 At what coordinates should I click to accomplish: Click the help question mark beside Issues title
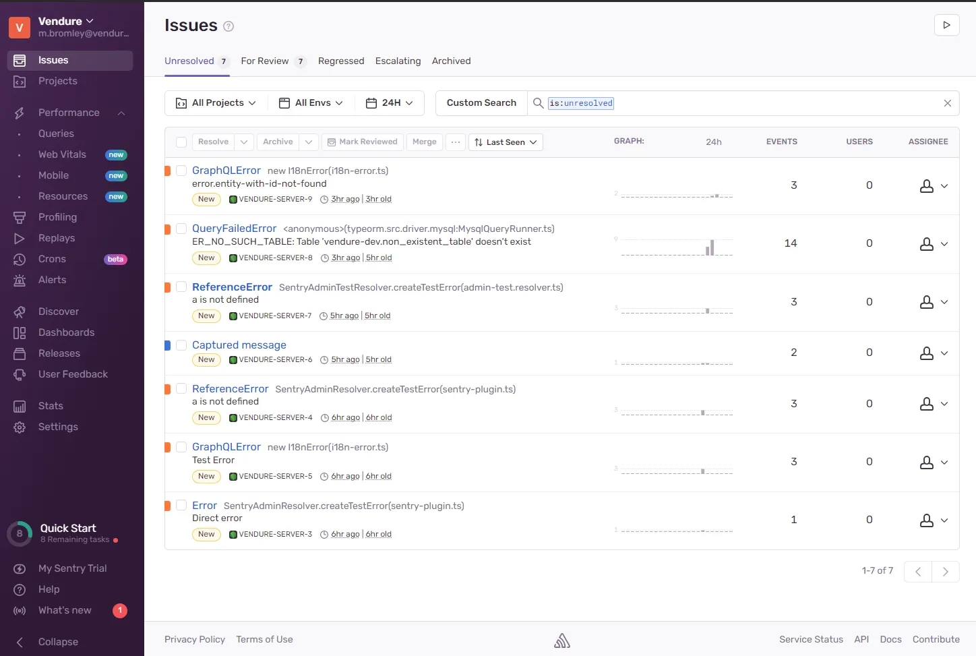(228, 26)
